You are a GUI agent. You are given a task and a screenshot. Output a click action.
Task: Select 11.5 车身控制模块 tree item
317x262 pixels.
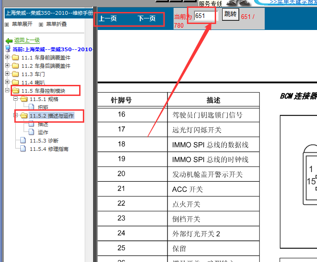pos(43,91)
